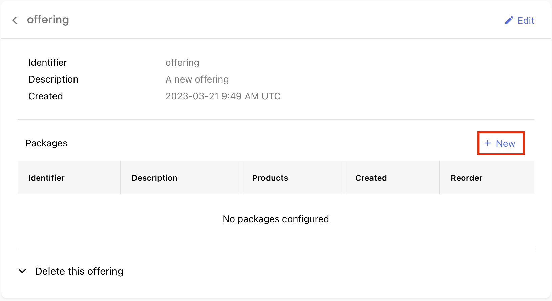Click the New package button label

point(505,143)
